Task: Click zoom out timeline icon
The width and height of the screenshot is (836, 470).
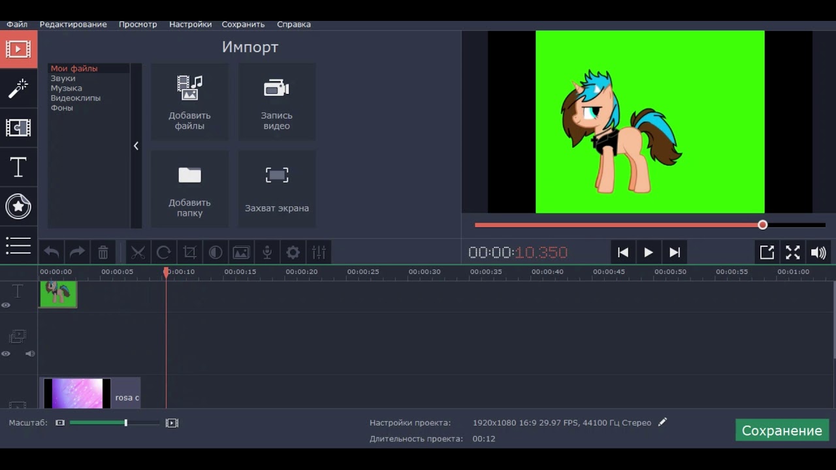Action: [60, 423]
